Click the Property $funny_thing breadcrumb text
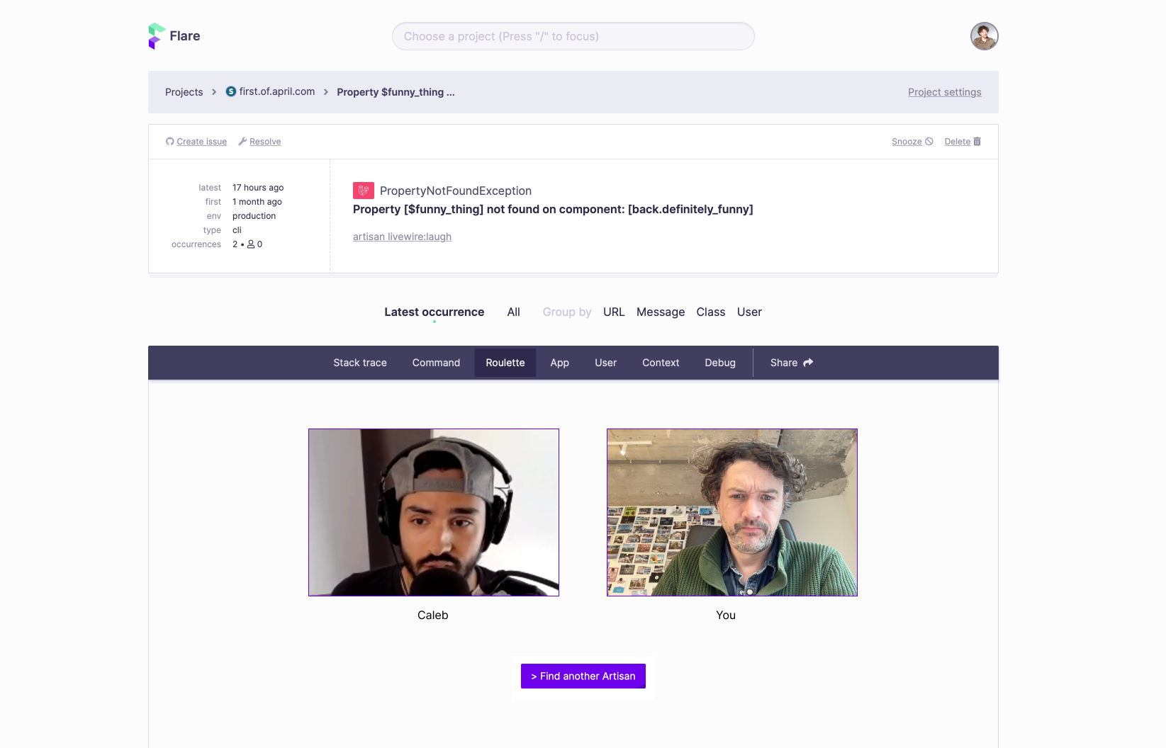The image size is (1166, 748). coord(396,92)
